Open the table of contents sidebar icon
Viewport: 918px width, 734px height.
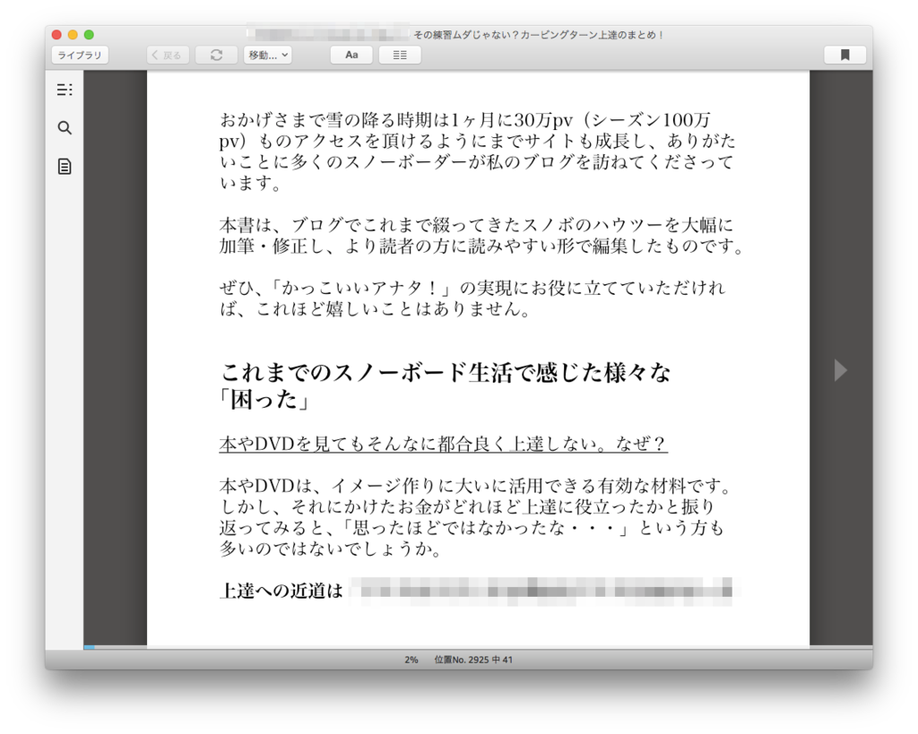pyautogui.click(x=65, y=90)
